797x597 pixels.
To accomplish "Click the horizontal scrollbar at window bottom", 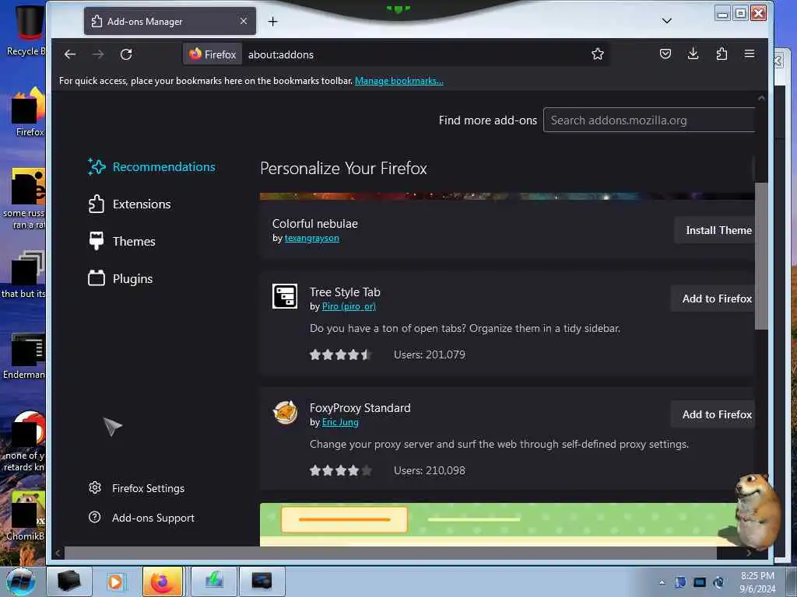I will 391,553.
